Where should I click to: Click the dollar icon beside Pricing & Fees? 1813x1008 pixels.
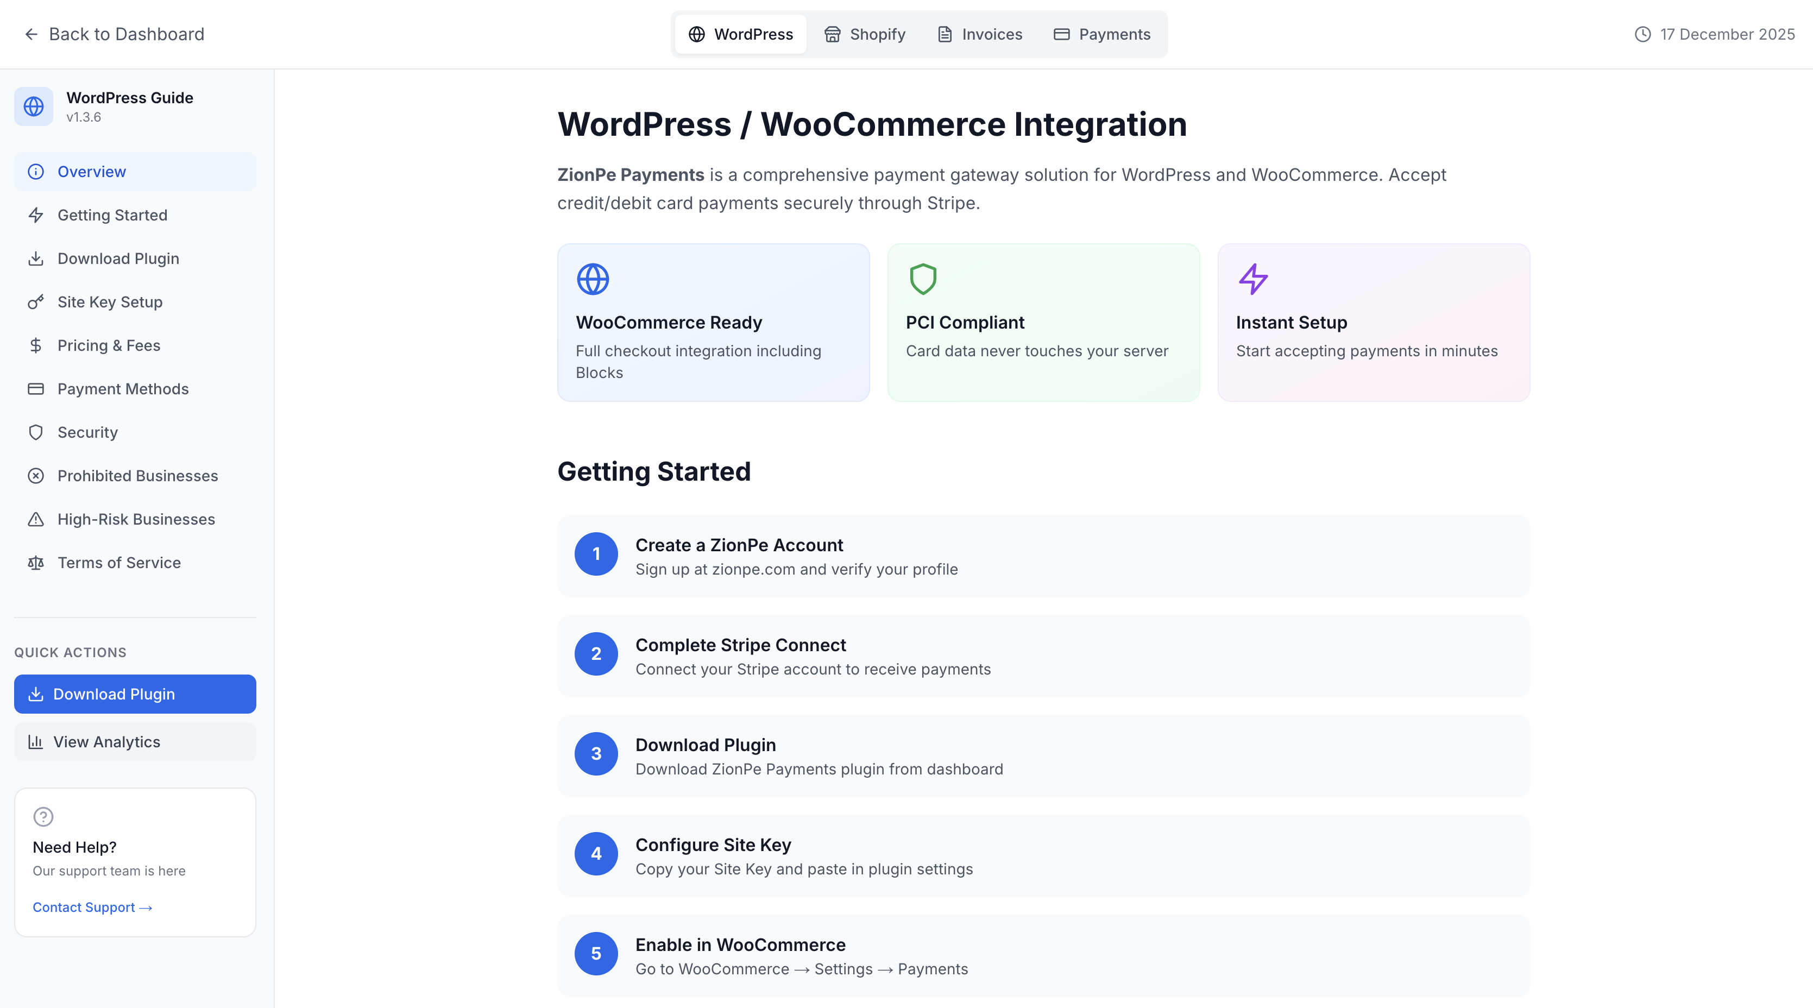coord(36,345)
